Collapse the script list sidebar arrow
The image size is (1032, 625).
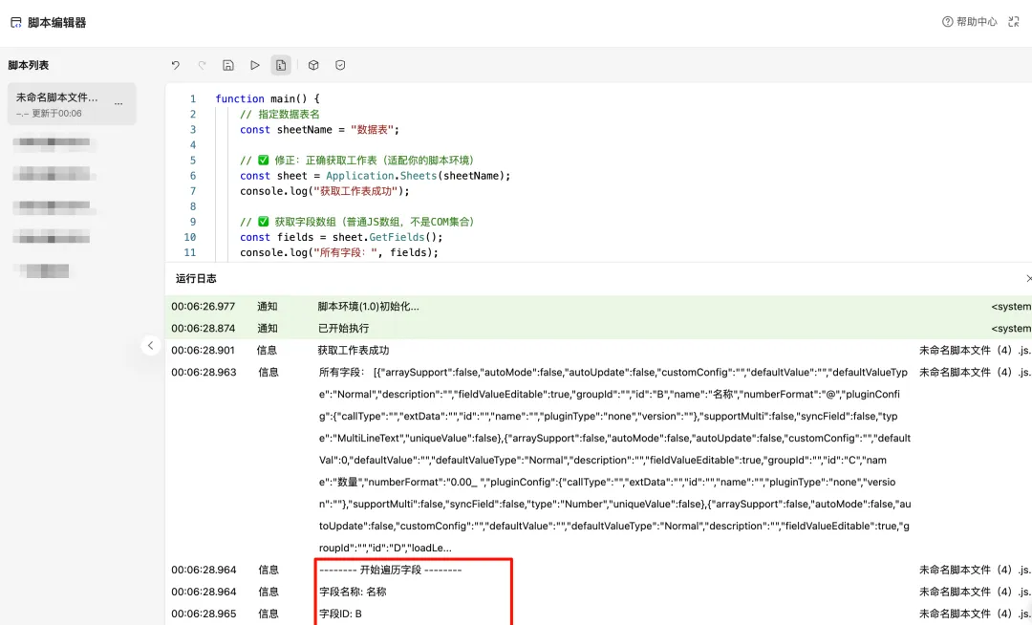tap(151, 345)
